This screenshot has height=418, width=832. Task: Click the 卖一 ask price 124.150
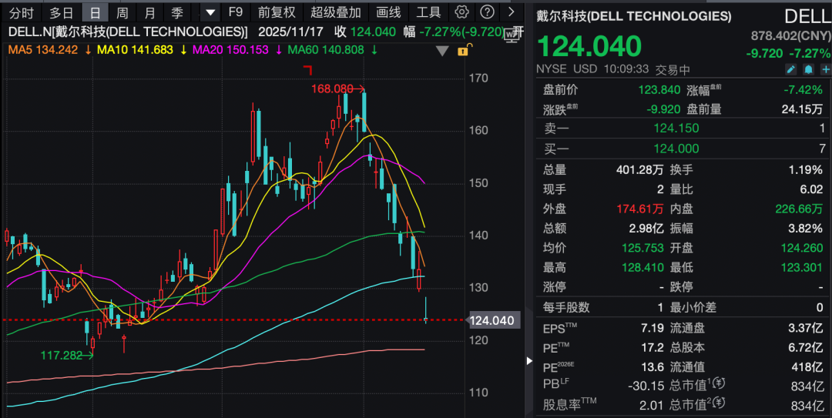click(676, 128)
